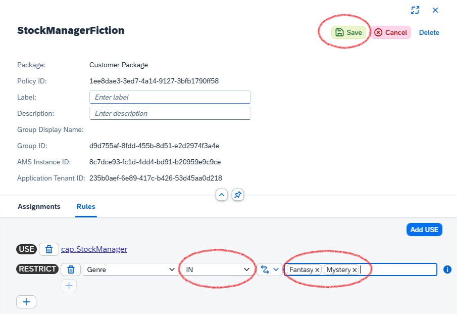Collapse the header section with chevron icon
The image size is (457, 314).
[x=222, y=195]
